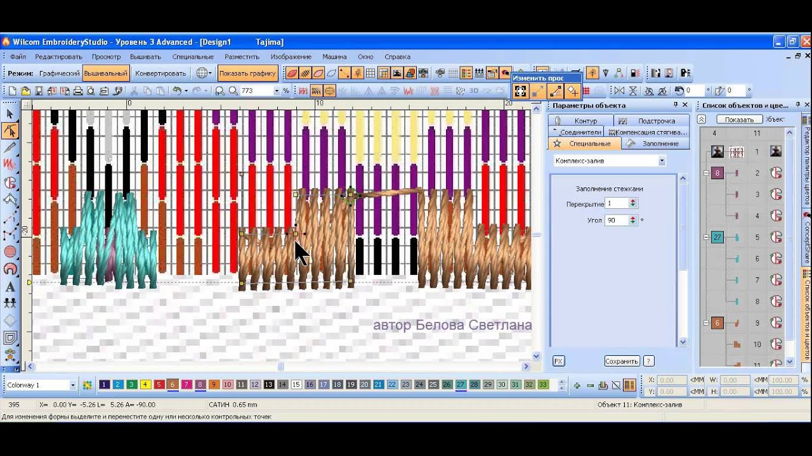This screenshot has height=456, width=812.
Task: Open the Машина menu
Action: 334,57
